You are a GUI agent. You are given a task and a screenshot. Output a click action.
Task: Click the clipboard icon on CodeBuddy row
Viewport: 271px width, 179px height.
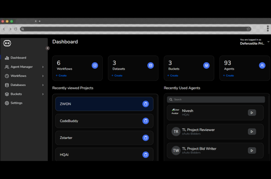[x=145, y=121]
